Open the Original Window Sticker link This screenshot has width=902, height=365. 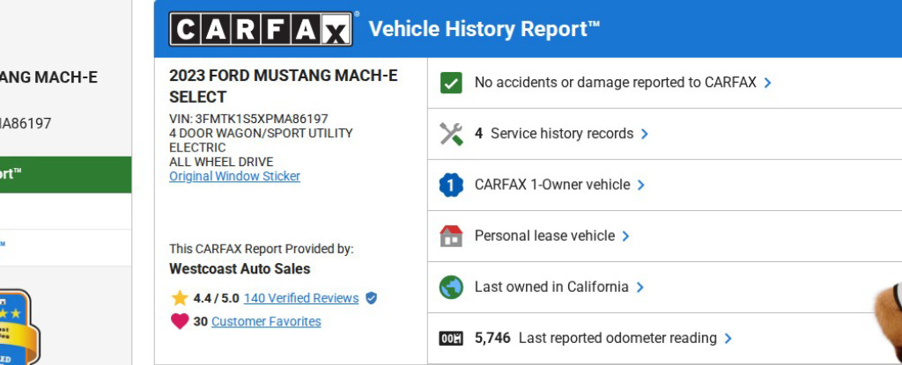234,176
